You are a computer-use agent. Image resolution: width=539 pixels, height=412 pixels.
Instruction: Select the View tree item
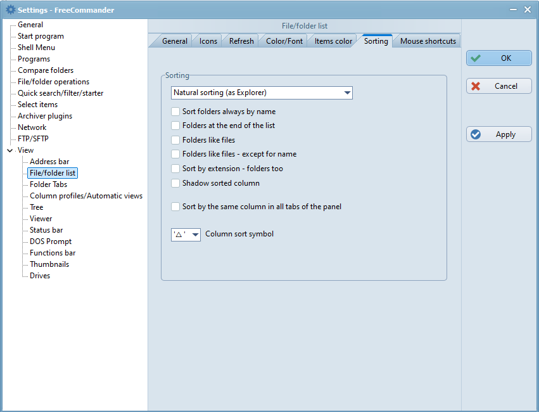click(x=25, y=150)
